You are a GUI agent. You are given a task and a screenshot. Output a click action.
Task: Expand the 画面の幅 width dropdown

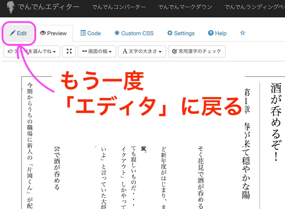pyautogui.click(x=97, y=51)
